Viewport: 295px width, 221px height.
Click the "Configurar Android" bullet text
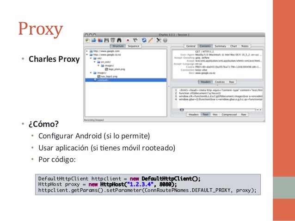[x=94, y=136]
